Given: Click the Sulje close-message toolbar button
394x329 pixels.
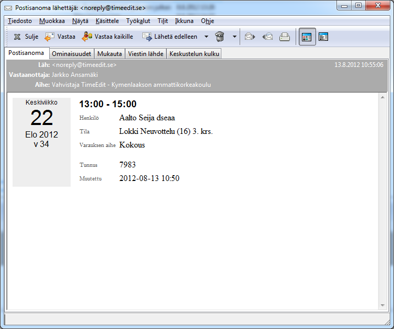Looking at the screenshot, I should (26, 37).
